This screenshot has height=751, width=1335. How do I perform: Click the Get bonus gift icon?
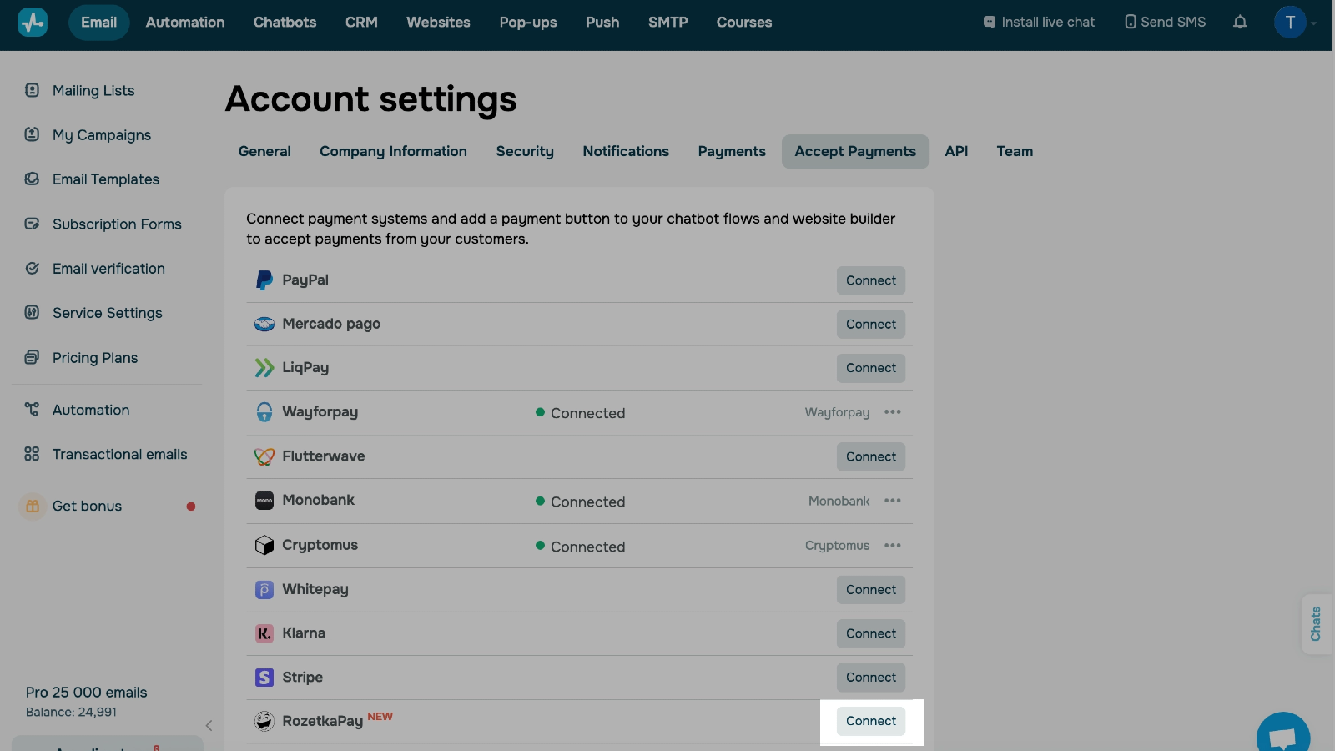[33, 506]
